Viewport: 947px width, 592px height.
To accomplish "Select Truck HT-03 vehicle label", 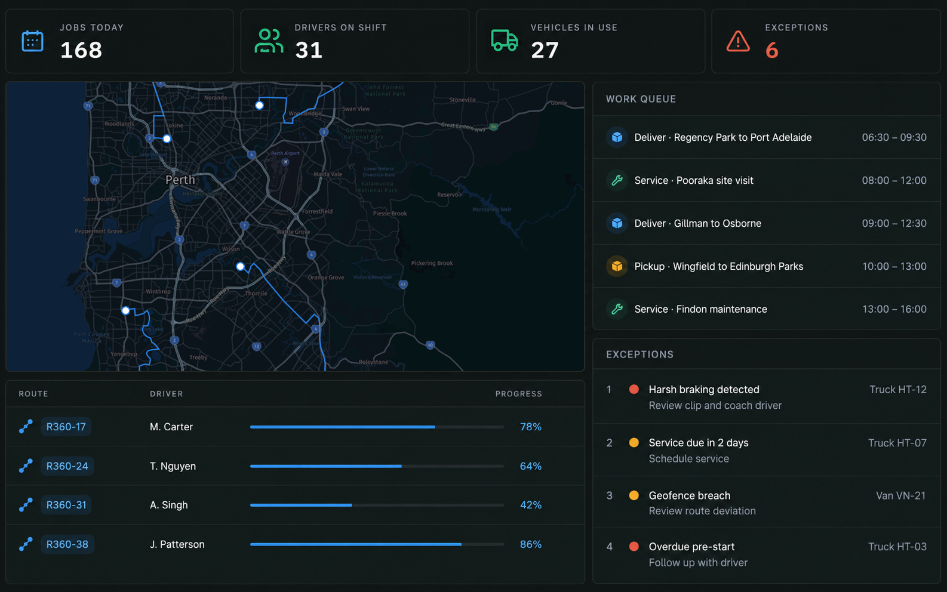I will [x=897, y=547].
